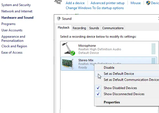
Task: Switch to the Recording tab
Action: coord(79,28)
